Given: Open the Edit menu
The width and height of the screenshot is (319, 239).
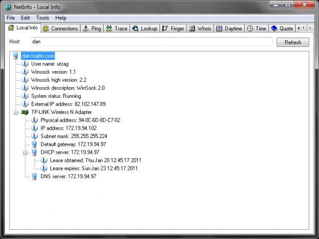Looking at the screenshot, I should click(25, 18).
